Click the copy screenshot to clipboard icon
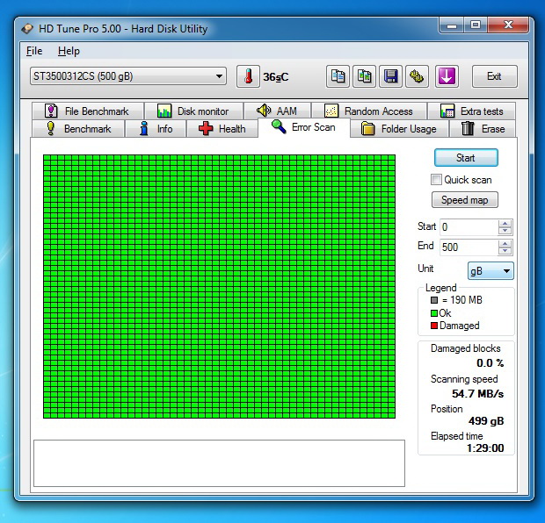The width and height of the screenshot is (545, 523). (x=364, y=76)
